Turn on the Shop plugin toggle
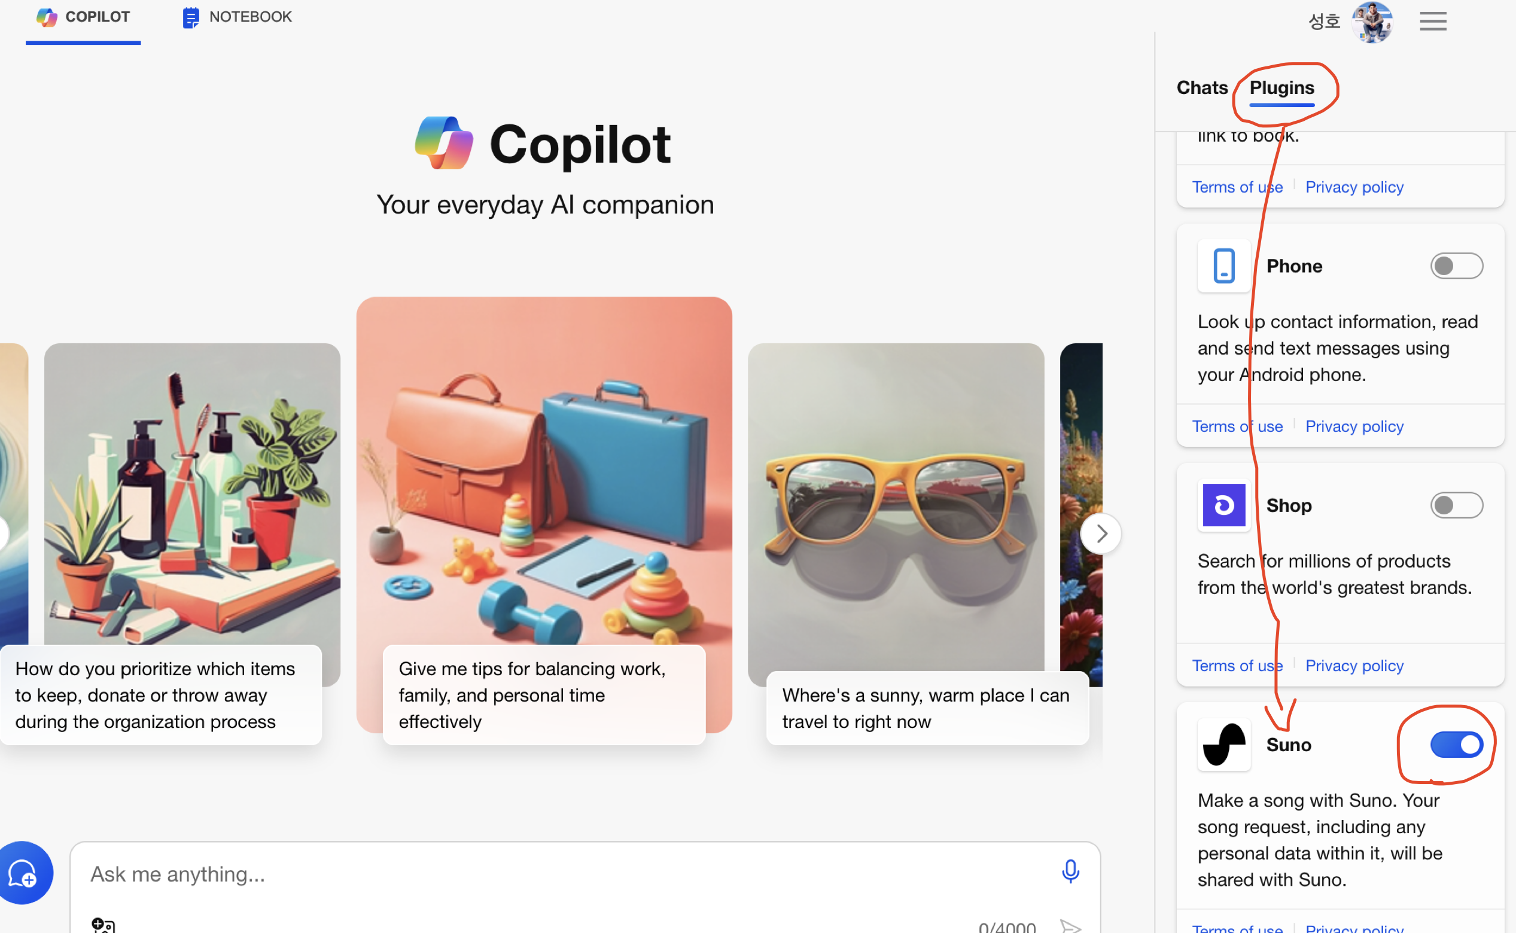 1456,505
